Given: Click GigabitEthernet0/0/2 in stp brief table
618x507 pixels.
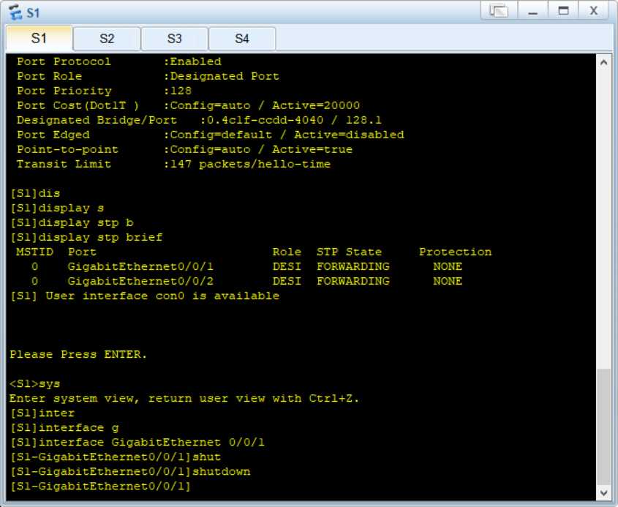Looking at the screenshot, I should click(x=140, y=281).
